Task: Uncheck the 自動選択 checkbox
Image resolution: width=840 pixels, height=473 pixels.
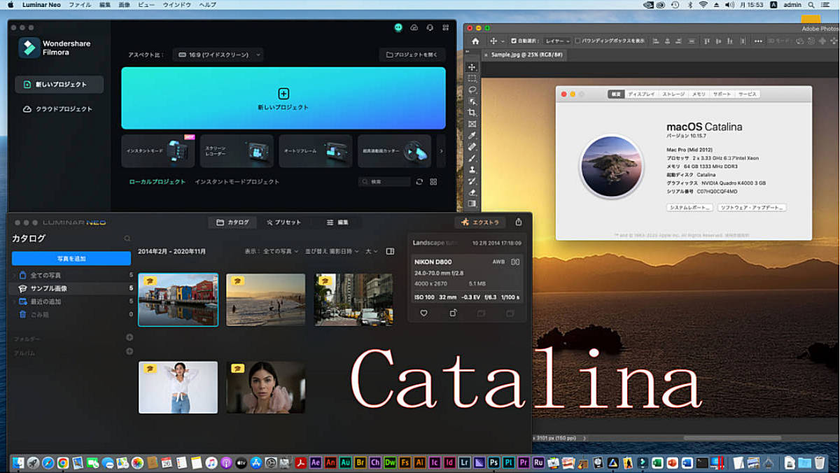Action: (x=514, y=41)
